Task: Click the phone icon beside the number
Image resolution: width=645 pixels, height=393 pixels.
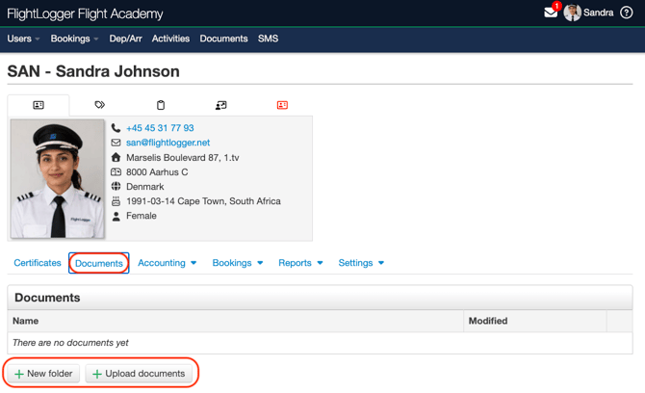Action: point(116,128)
